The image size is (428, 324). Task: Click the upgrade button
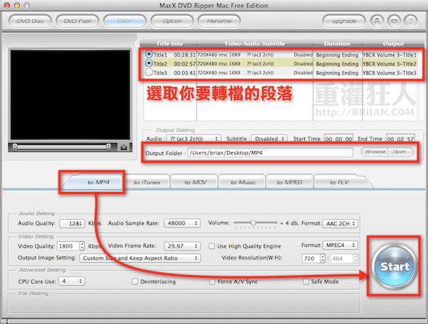[344, 21]
